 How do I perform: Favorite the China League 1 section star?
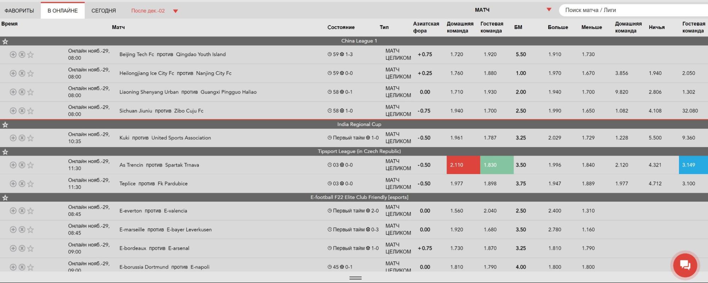5,41
